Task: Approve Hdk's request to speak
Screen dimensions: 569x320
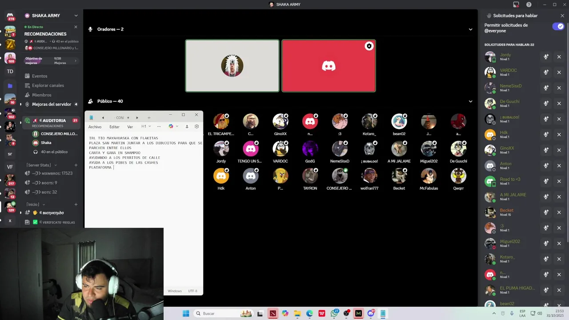Action: click(546, 135)
